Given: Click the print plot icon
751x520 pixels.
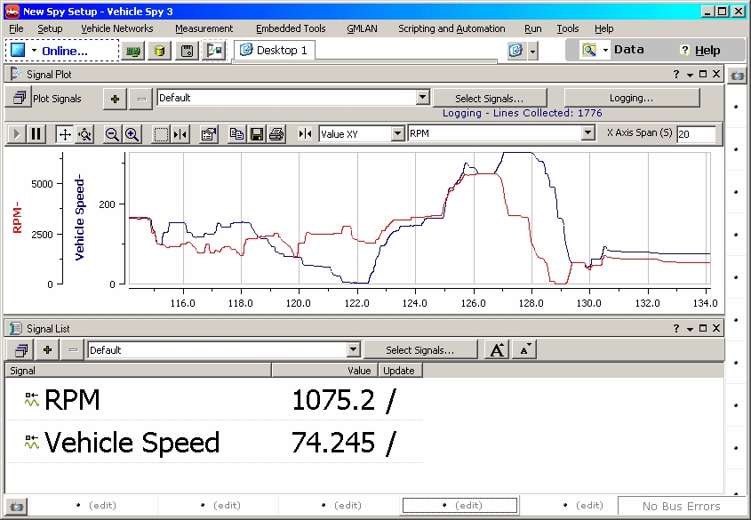Looking at the screenshot, I should [276, 134].
